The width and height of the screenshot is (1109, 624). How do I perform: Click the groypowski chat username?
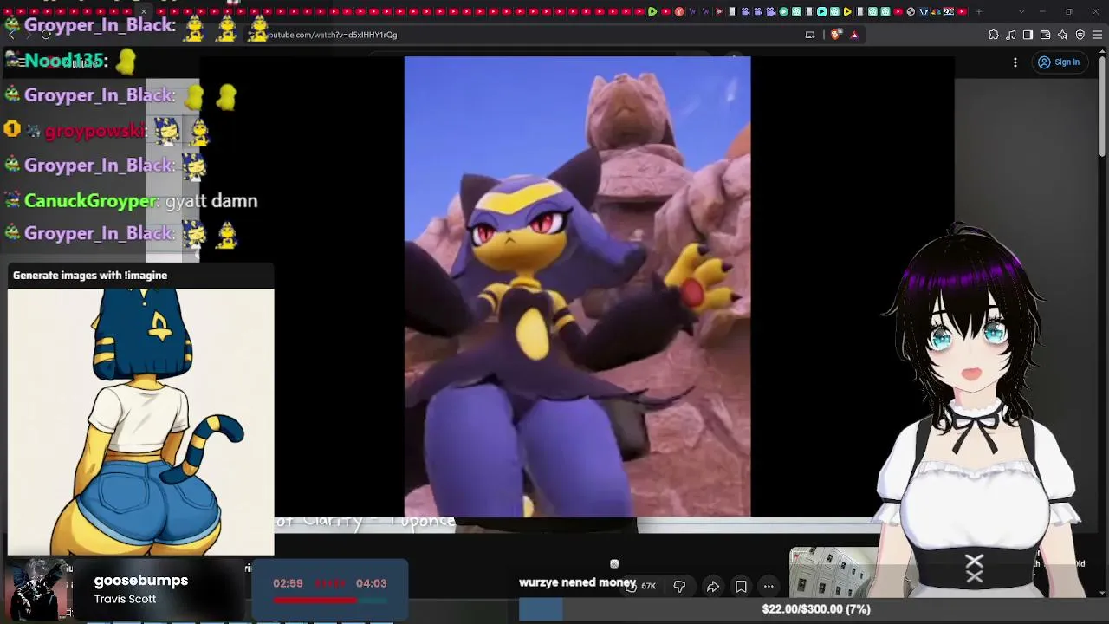click(x=97, y=131)
